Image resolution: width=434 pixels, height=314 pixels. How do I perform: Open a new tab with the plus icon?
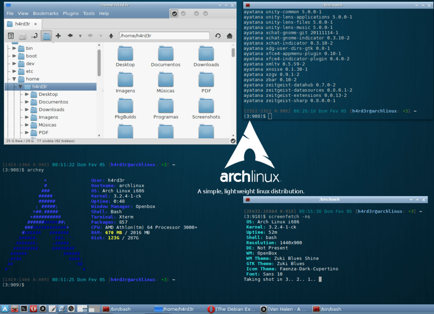[x=58, y=36]
